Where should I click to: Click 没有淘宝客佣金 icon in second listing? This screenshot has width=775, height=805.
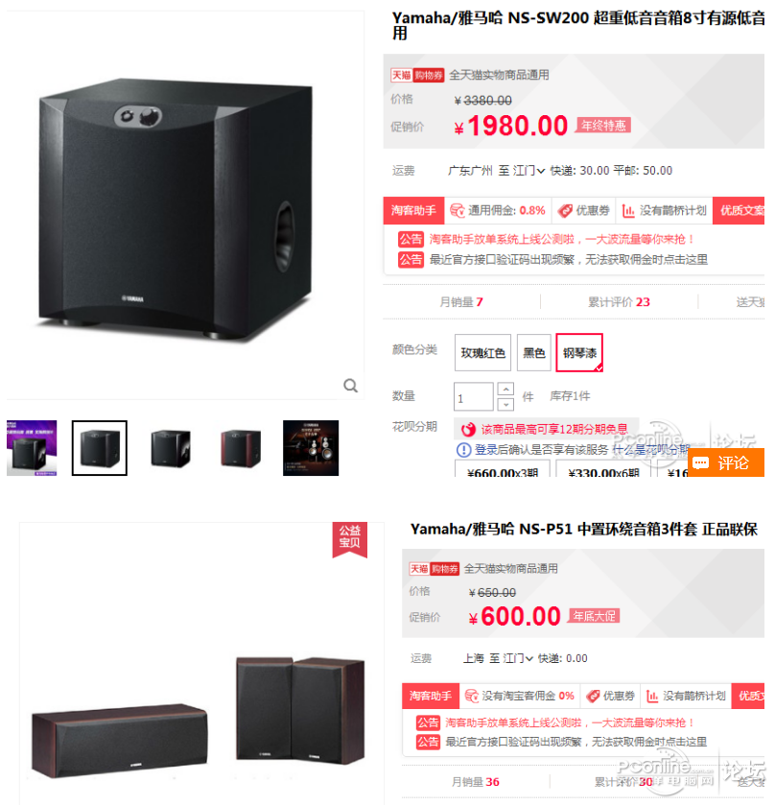[x=472, y=696]
